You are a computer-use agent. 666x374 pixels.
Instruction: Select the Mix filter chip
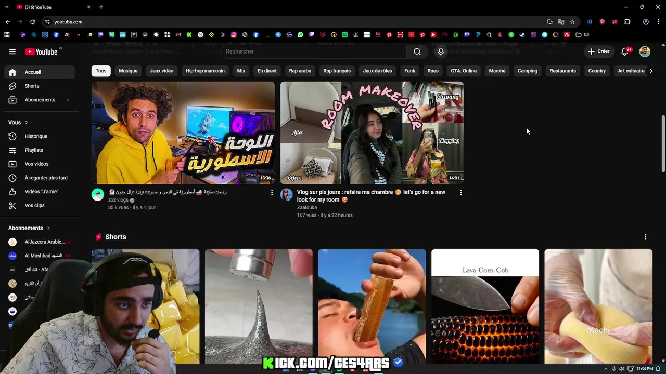241,71
